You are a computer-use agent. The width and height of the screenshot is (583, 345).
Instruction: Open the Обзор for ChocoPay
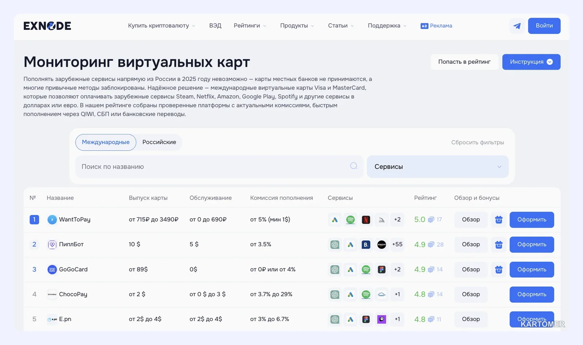[x=471, y=294]
